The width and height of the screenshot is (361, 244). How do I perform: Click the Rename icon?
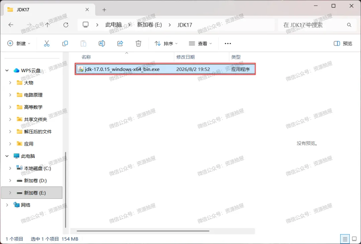point(102,43)
